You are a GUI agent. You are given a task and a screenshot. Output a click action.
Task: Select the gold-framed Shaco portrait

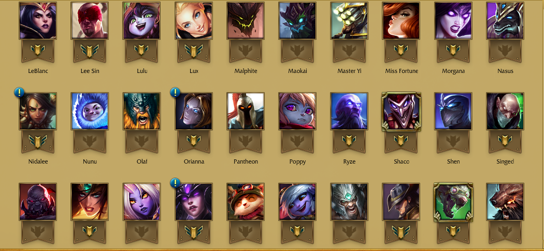(401, 111)
